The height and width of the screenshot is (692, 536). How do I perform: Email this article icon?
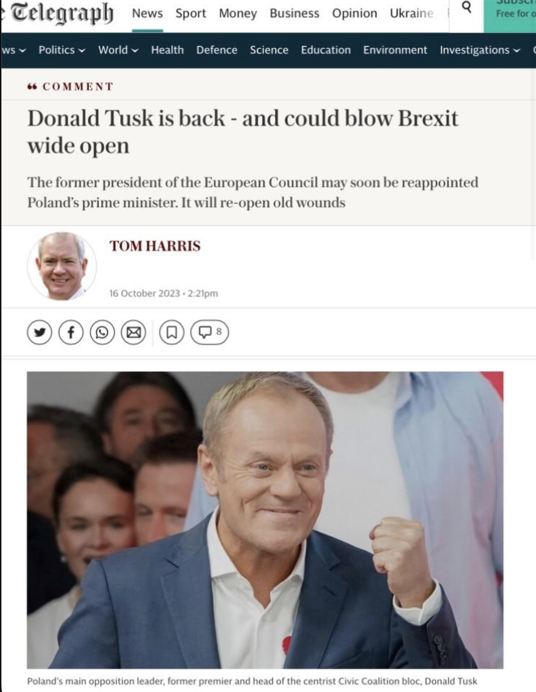[x=134, y=332]
